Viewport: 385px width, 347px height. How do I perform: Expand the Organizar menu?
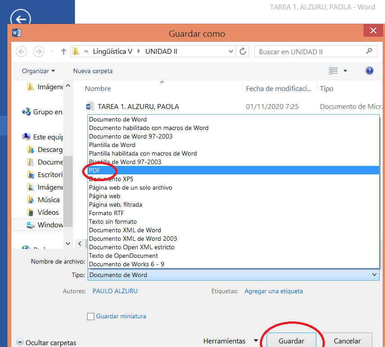point(38,70)
